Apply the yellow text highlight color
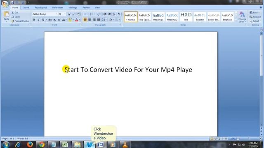Screen dimensions: 264x148 (70, 20)
